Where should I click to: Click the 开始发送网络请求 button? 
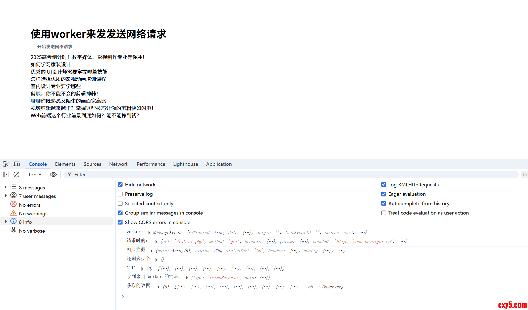pyautogui.click(x=55, y=47)
